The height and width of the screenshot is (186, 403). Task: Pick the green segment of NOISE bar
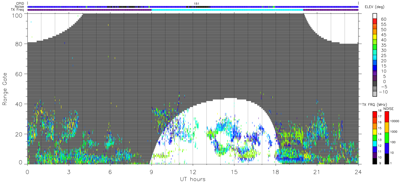pyautogui.click(x=387, y=138)
